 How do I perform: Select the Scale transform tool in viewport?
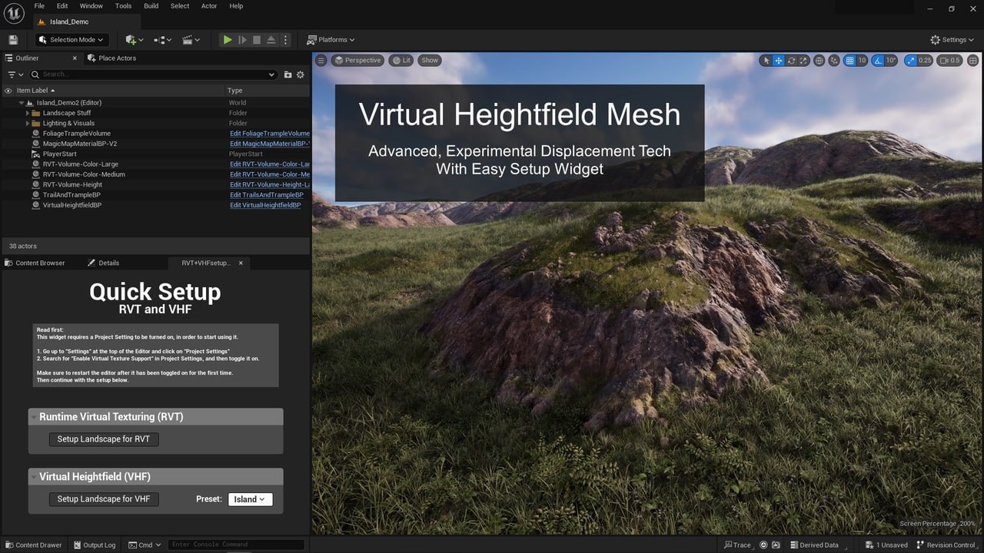(803, 61)
